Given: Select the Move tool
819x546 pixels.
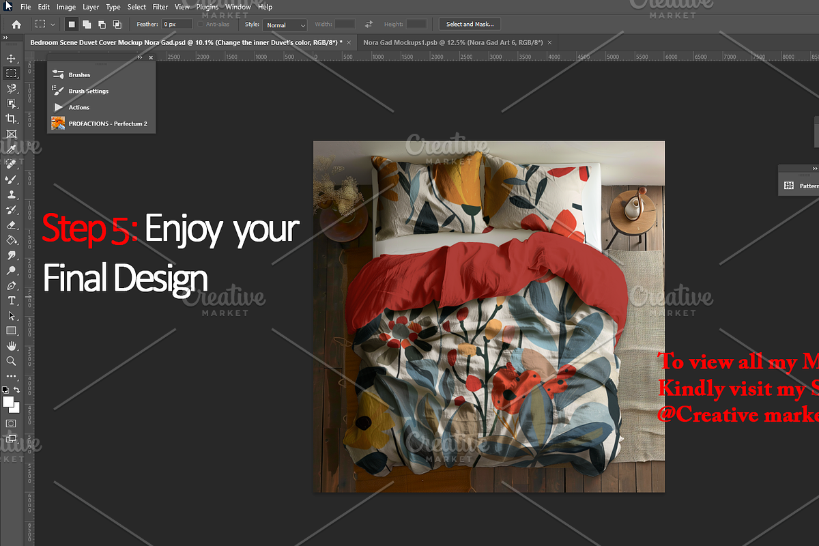Looking at the screenshot, I should click(x=11, y=59).
